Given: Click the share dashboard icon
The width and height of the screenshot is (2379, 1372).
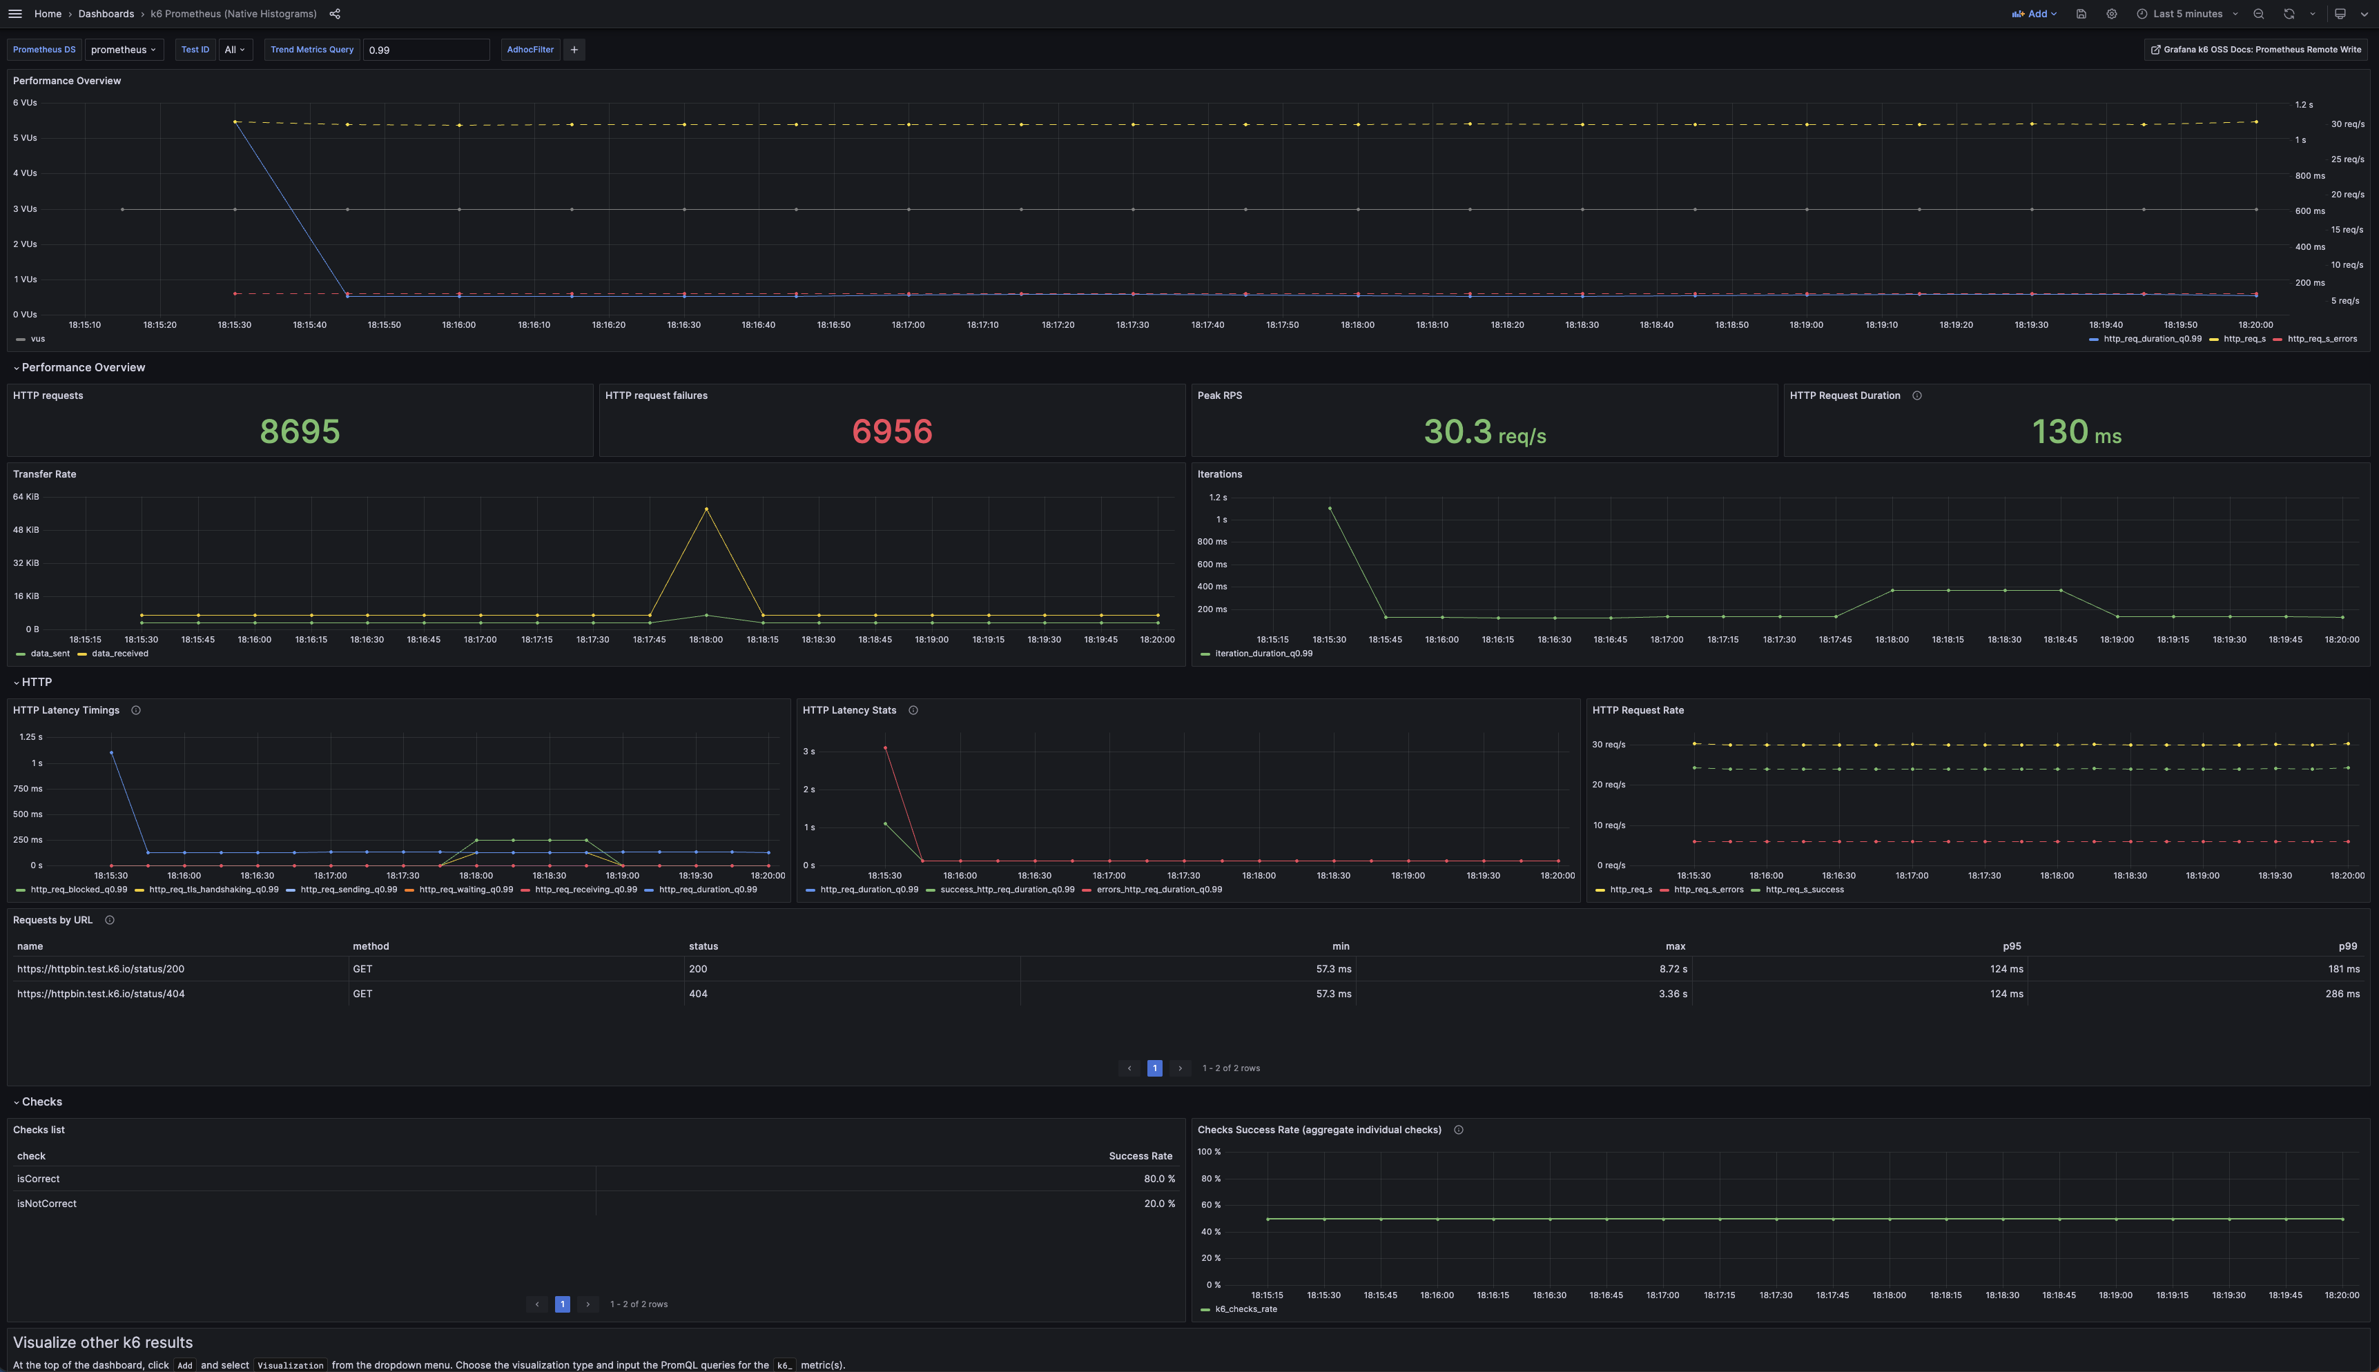Looking at the screenshot, I should coord(335,14).
